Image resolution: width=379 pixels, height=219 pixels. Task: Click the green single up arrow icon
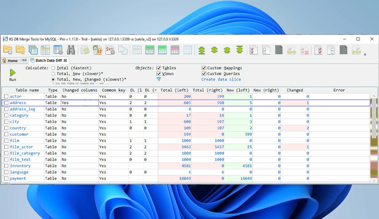[227, 50]
